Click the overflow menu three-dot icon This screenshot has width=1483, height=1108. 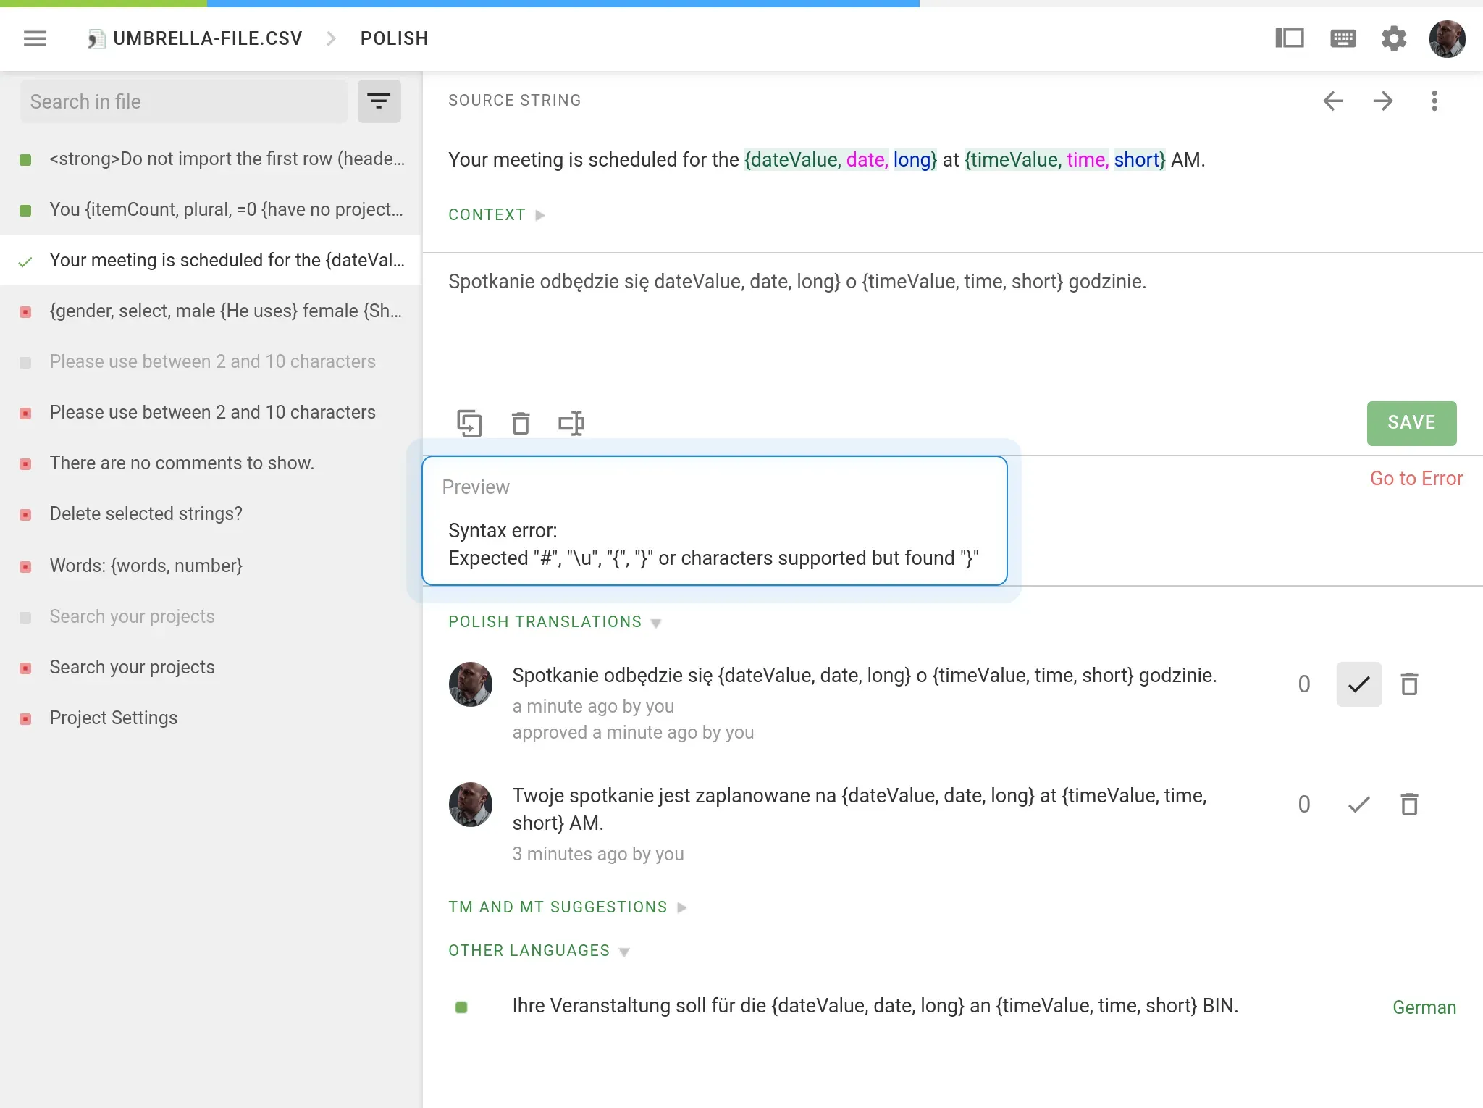pyautogui.click(x=1434, y=101)
